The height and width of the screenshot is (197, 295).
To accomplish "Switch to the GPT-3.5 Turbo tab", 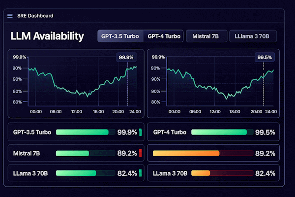I will pos(120,36).
